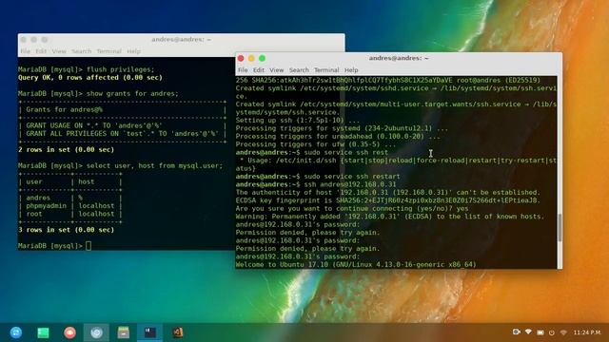Click 'select user, host from mysql.user;' command
609x342 pixels.
click(154, 166)
